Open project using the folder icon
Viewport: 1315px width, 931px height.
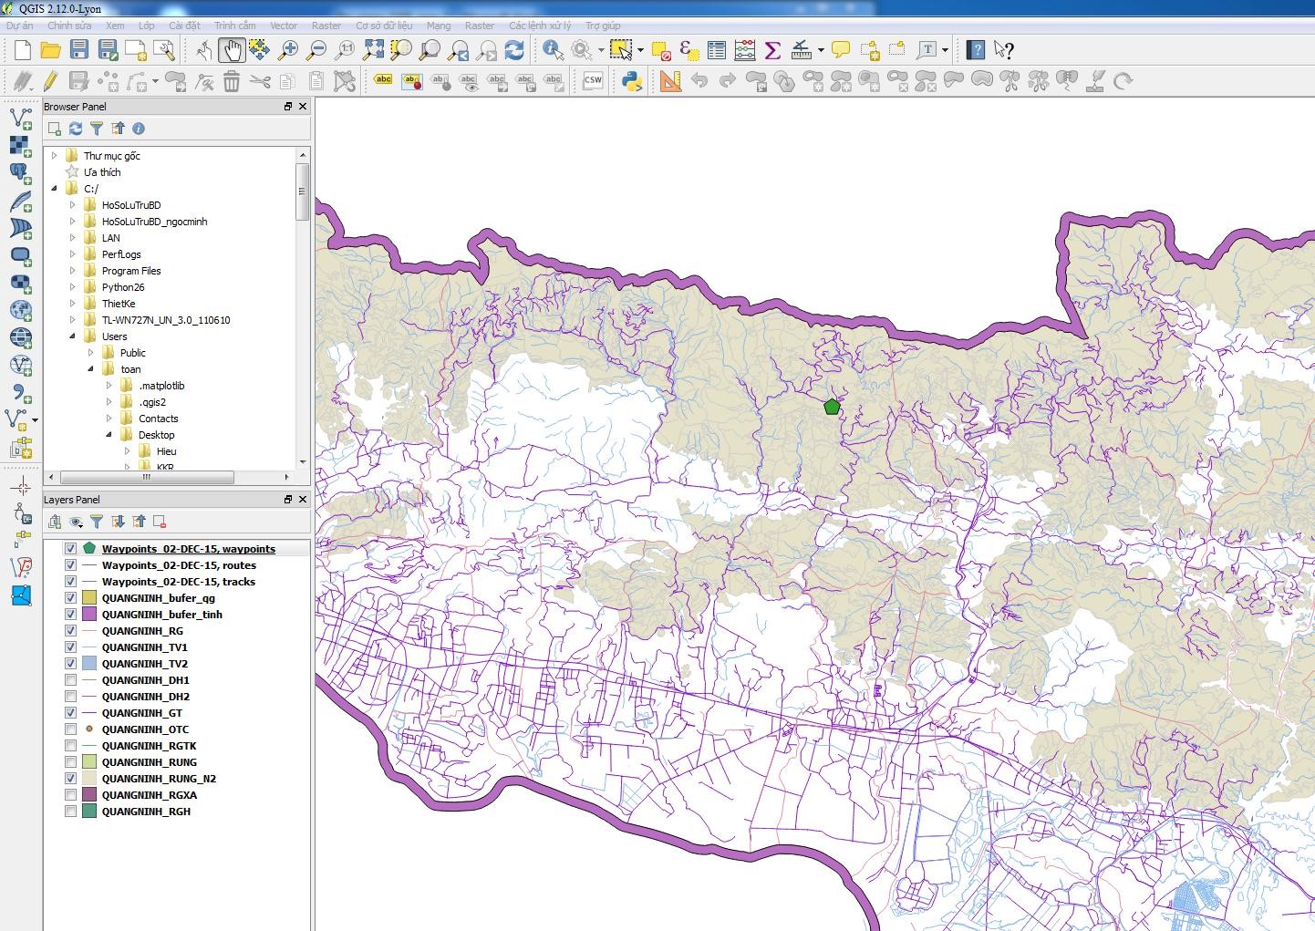click(x=51, y=50)
